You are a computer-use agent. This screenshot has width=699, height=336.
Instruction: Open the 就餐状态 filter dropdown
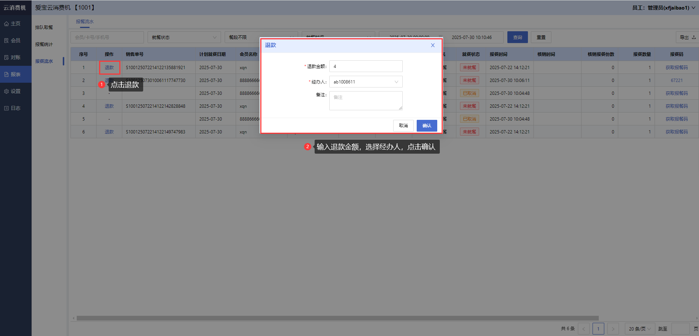[x=184, y=37]
